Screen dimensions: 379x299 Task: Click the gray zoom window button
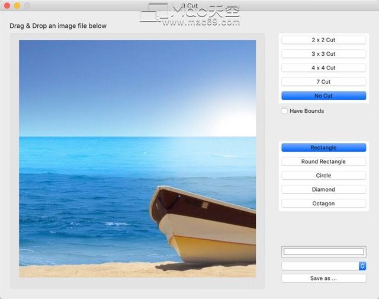click(x=27, y=5)
